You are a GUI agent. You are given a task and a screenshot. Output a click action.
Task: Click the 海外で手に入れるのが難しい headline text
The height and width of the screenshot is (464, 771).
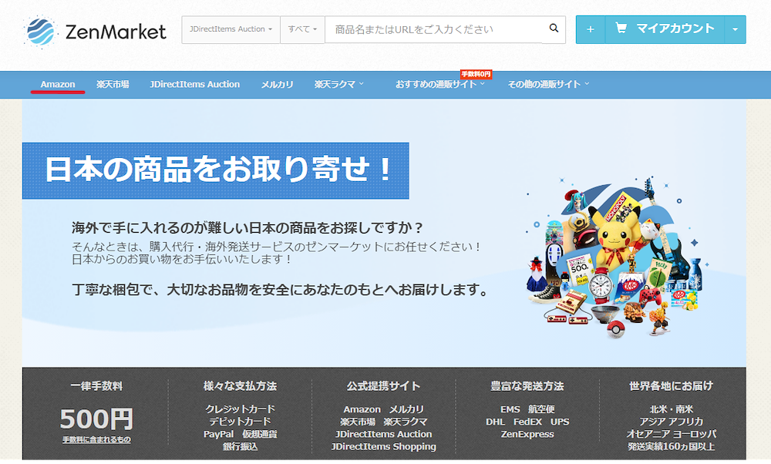coord(247,227)
